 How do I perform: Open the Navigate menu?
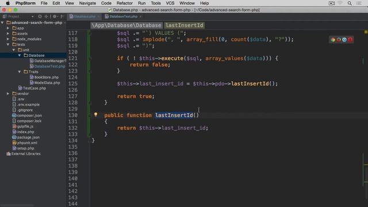[x=87, y=3]
